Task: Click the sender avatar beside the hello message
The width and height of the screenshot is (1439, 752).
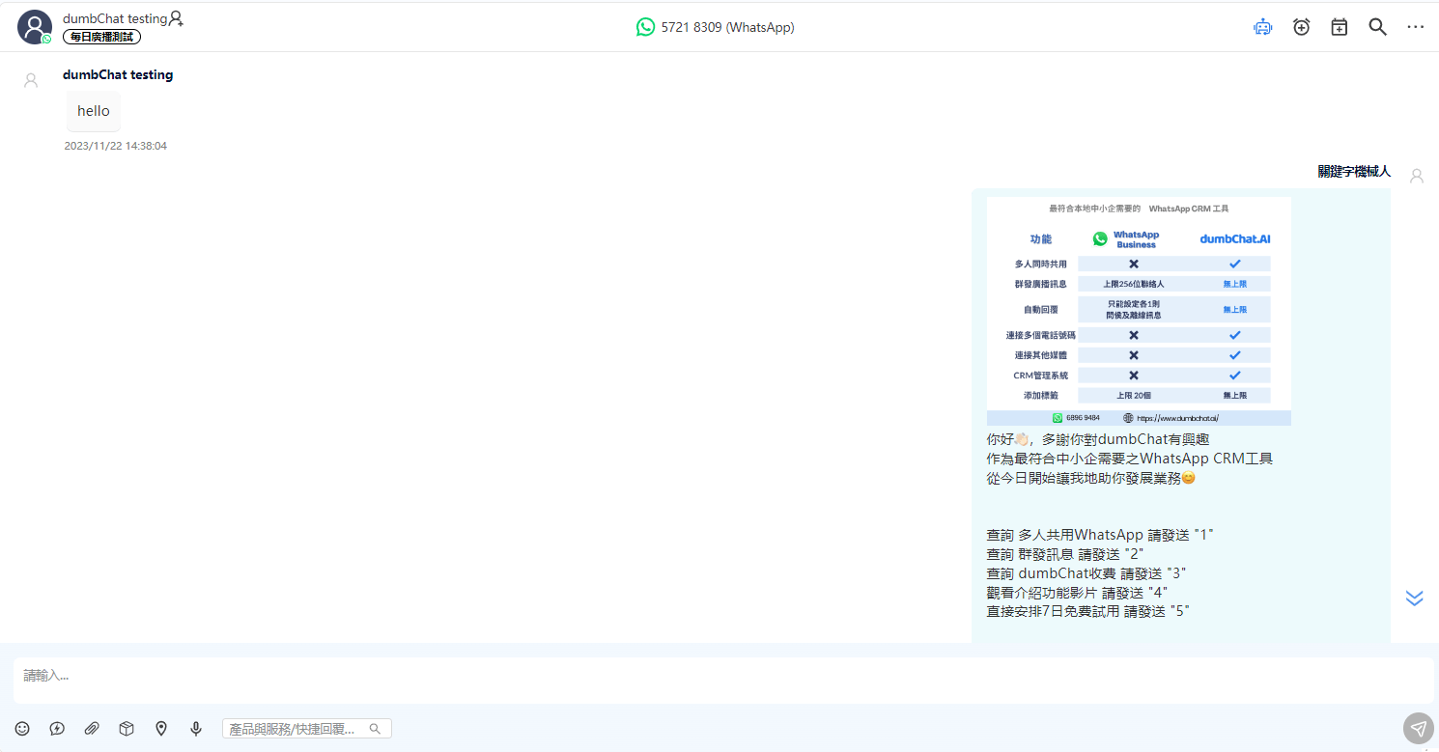Action: [31, 80]
